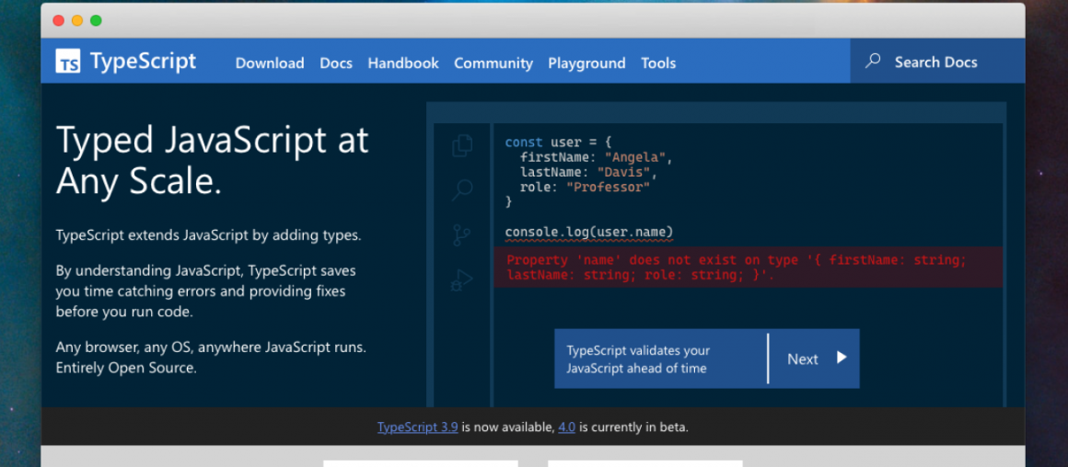Open the source control branch icon
1068x467 pixels.
coord(462,235)
